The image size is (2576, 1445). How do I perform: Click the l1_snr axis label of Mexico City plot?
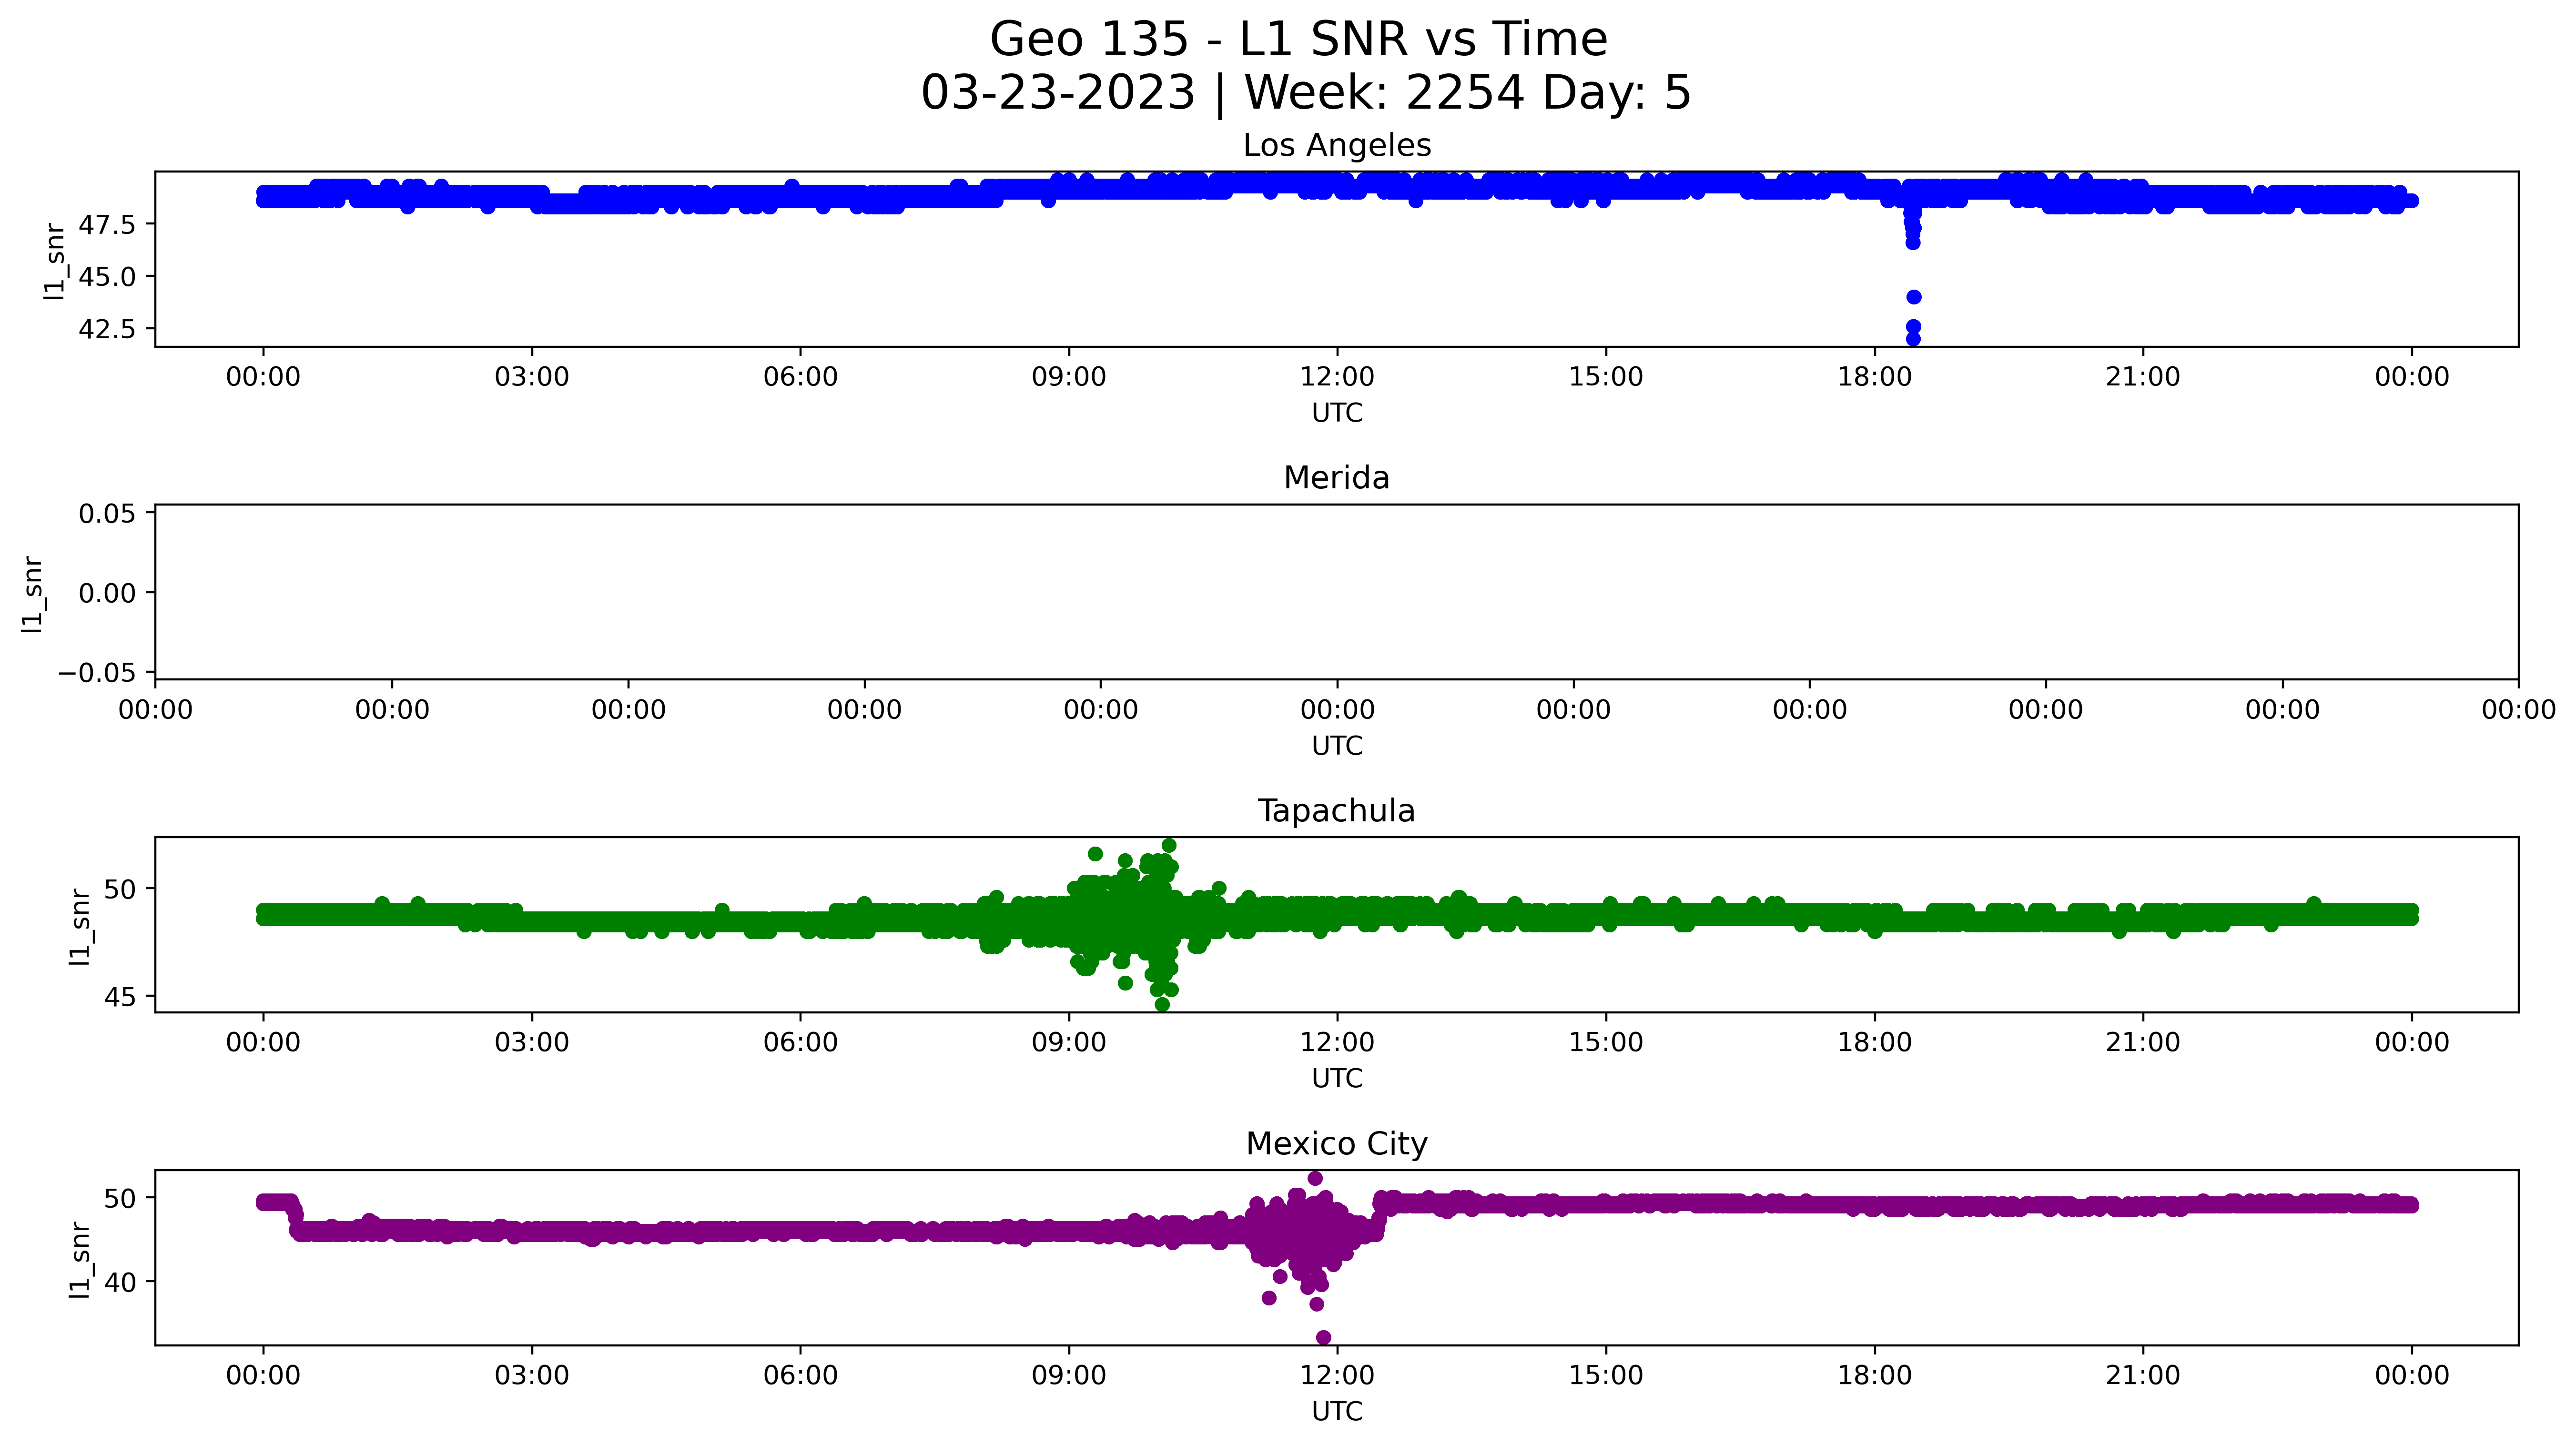click(x=79, y=1260)
